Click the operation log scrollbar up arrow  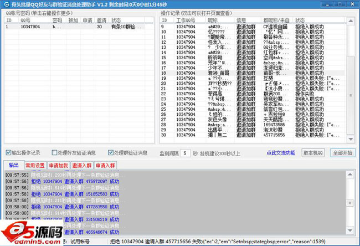pos(349,20)
